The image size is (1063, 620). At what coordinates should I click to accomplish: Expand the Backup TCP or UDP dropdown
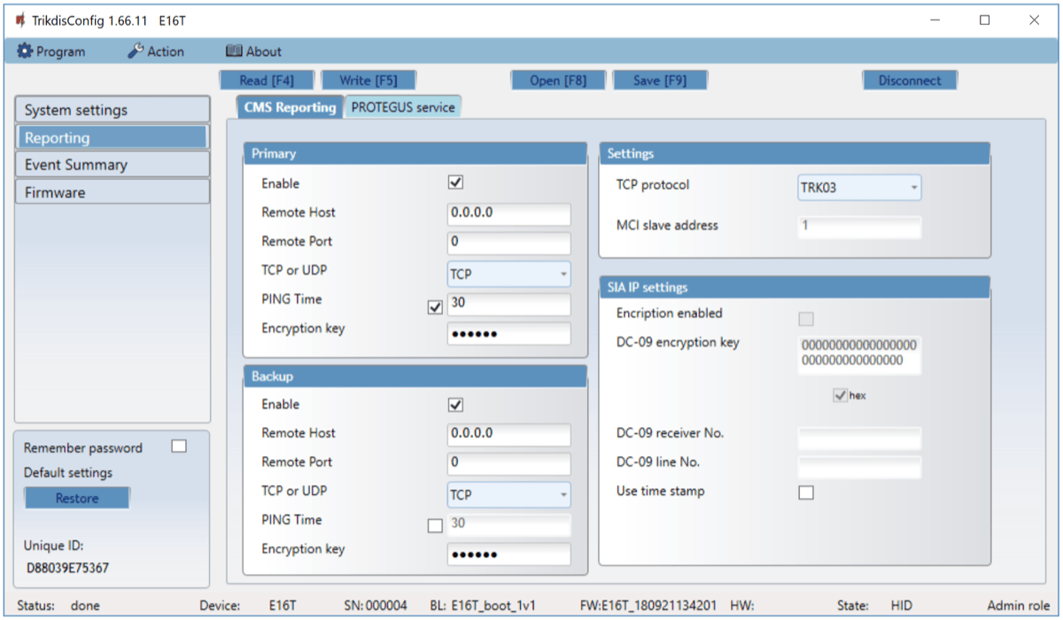(508, 495)
